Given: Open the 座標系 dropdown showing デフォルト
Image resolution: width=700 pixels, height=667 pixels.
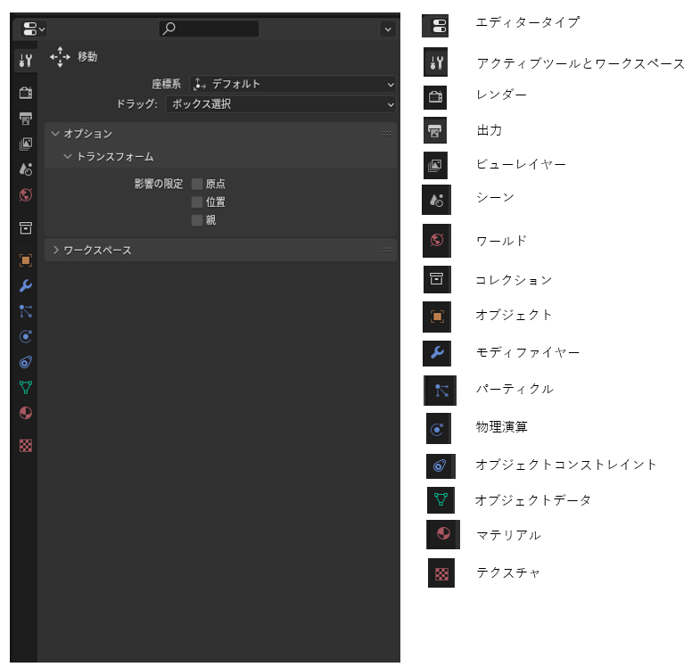Looking at the screenshot, I should point(292,84).
